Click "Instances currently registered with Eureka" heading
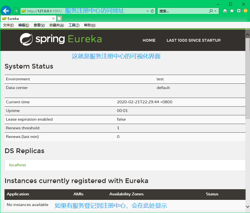Viewport: 250px width, 213px height. point(76,181)
